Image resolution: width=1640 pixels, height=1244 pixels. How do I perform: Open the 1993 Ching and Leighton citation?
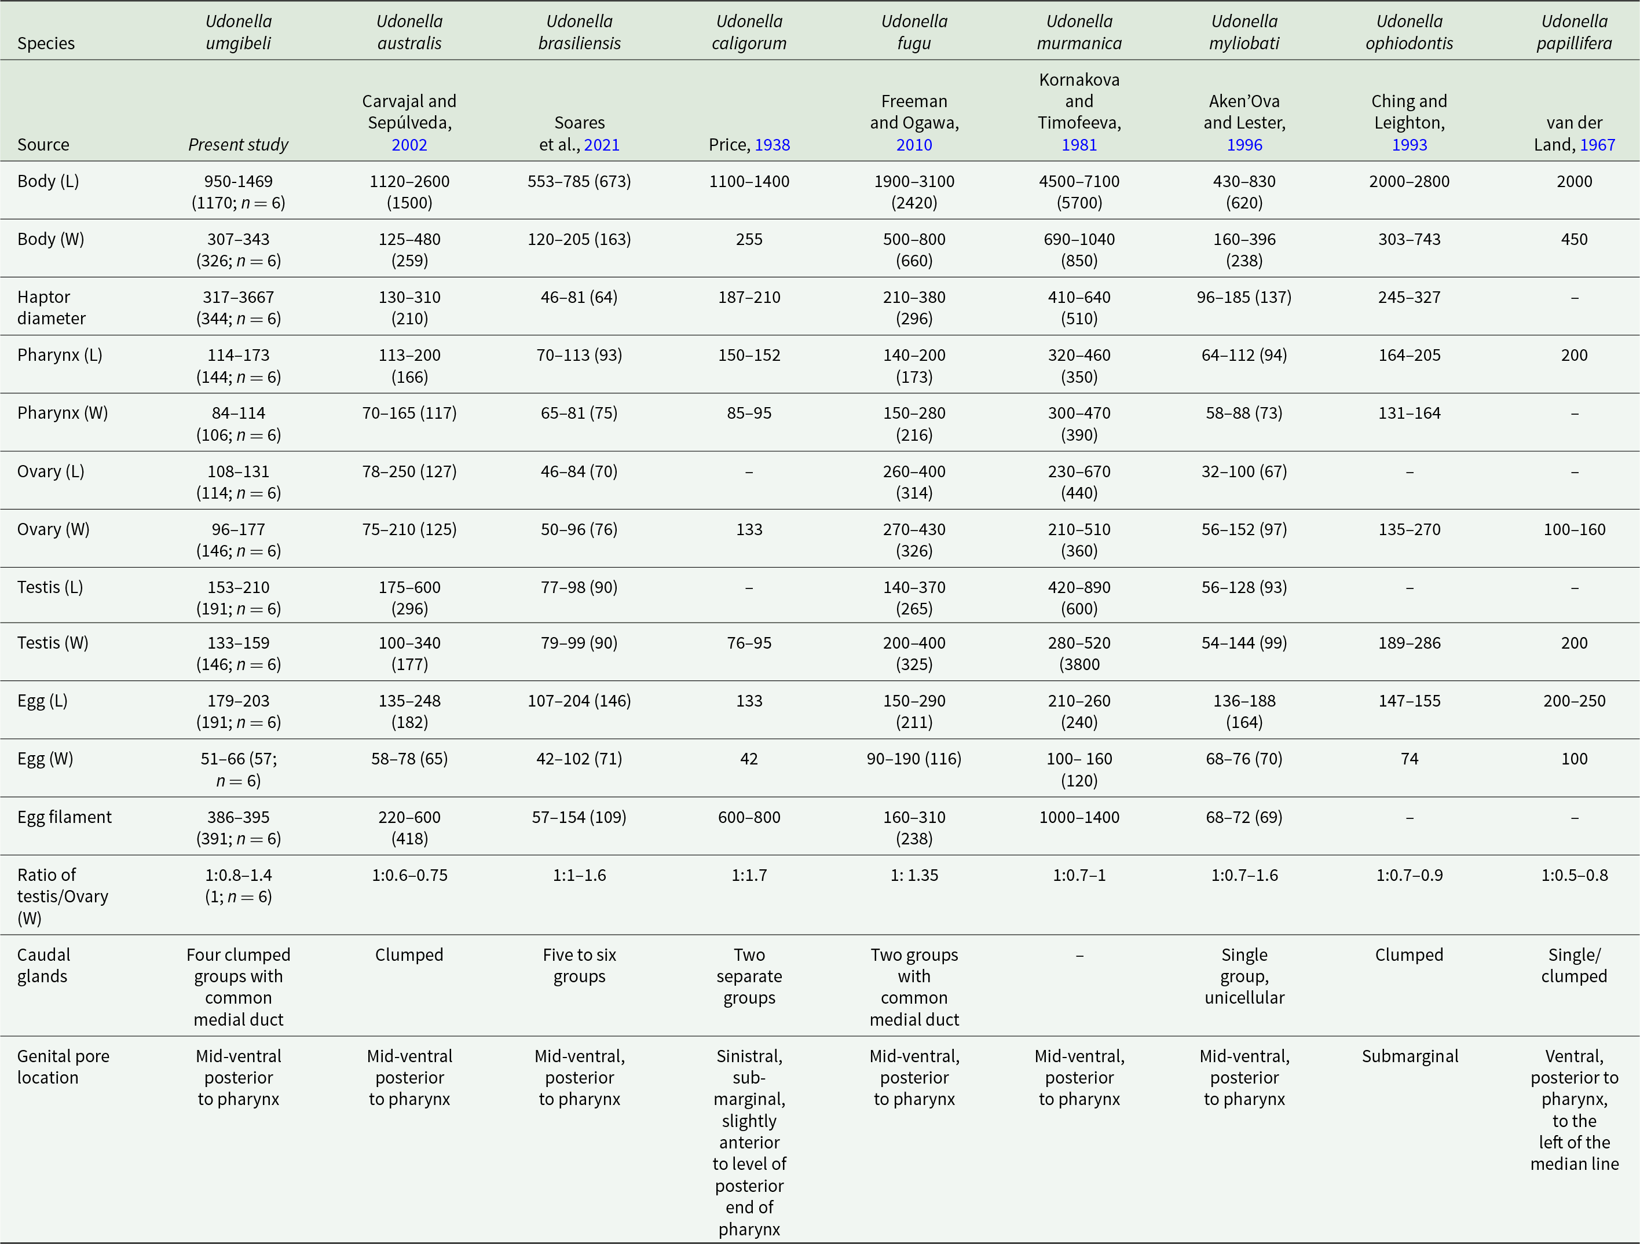tap(1409, 145)
